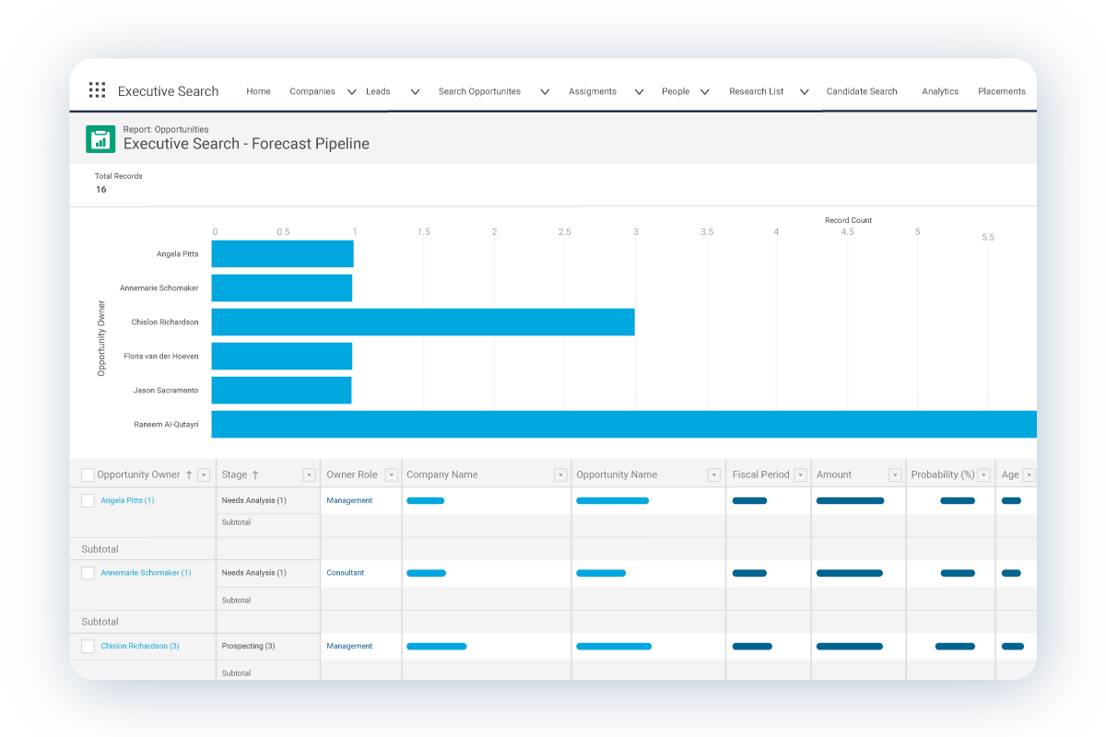Image resolution: width=1106 pixels, height=737 pixels.
Task: Open the Probability (%) column menu
Action: 983,475
